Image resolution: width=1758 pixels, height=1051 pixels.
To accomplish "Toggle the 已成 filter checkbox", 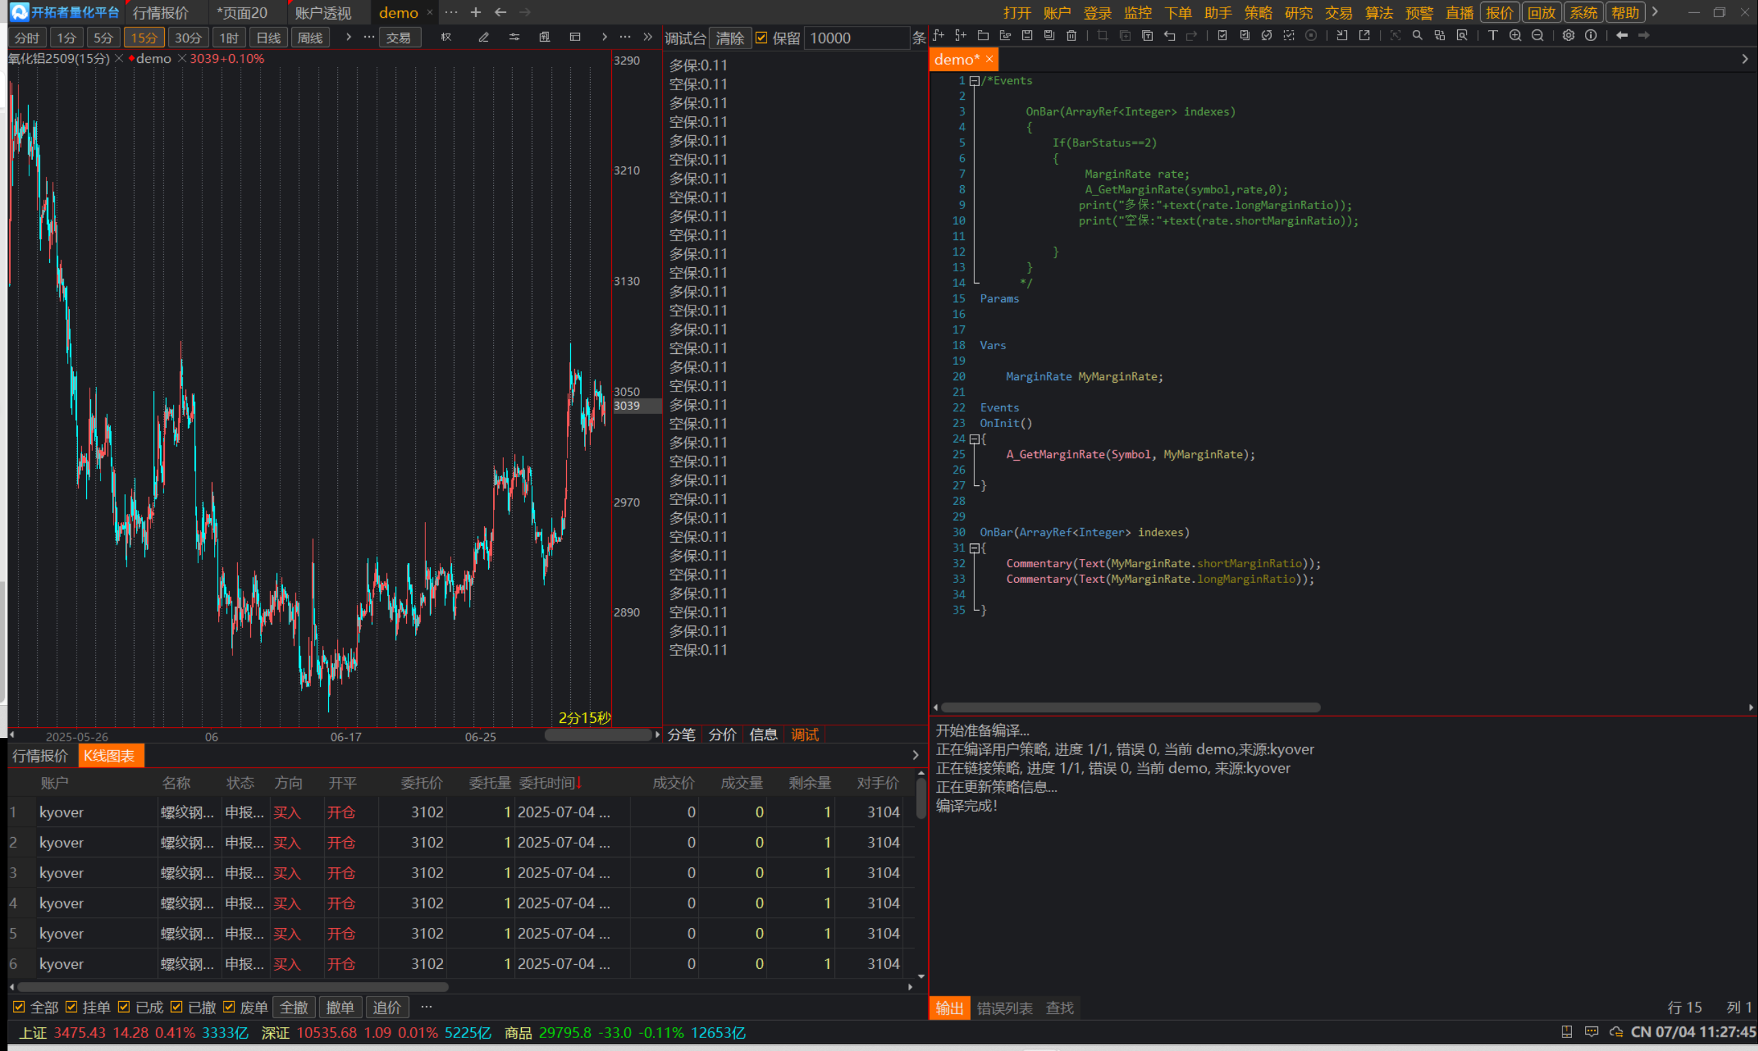I will 124,1007.
